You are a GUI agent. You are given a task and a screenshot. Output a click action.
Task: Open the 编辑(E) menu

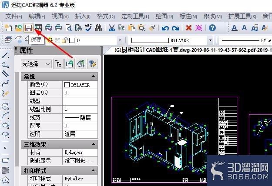click(x=37, y=17)
